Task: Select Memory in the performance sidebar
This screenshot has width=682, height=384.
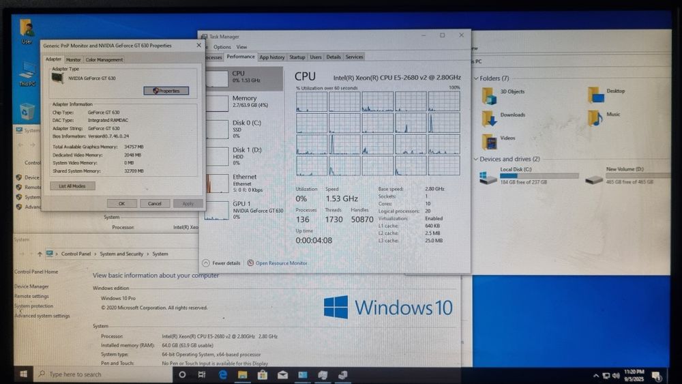Action: [243, 102]
